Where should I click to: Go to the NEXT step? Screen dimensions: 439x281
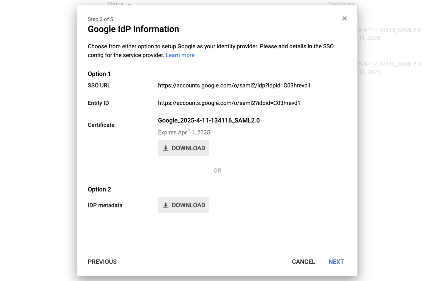pyautogui.click(x=336, y=262)
